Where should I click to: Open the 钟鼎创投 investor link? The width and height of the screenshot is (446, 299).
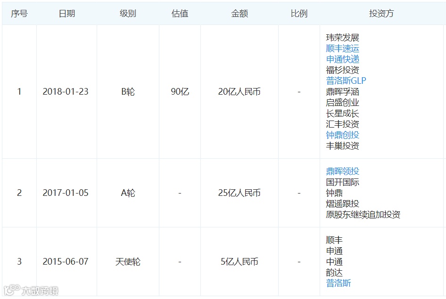tap(342, 135)
